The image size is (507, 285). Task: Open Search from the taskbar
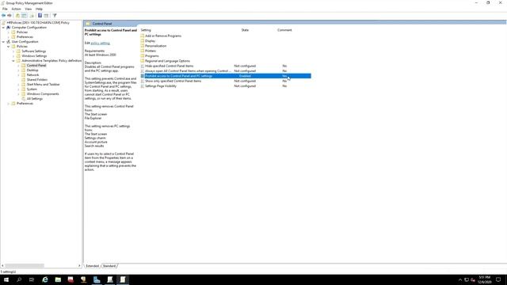tap(19, 279)
